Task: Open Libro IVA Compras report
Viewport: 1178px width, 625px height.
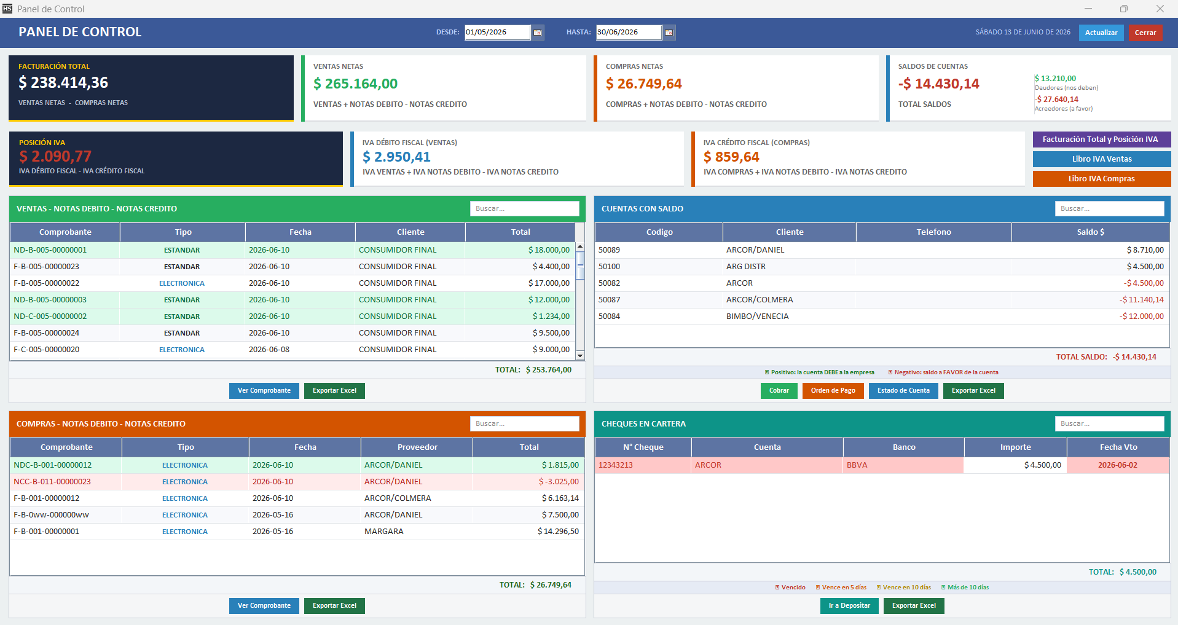Action: coord(1102,179)
